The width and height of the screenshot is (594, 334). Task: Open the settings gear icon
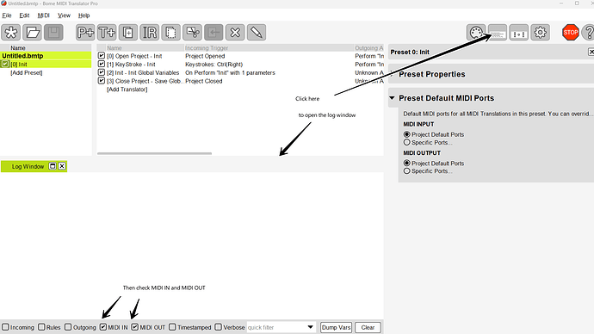pyautogui.click(x=541, y=33)
